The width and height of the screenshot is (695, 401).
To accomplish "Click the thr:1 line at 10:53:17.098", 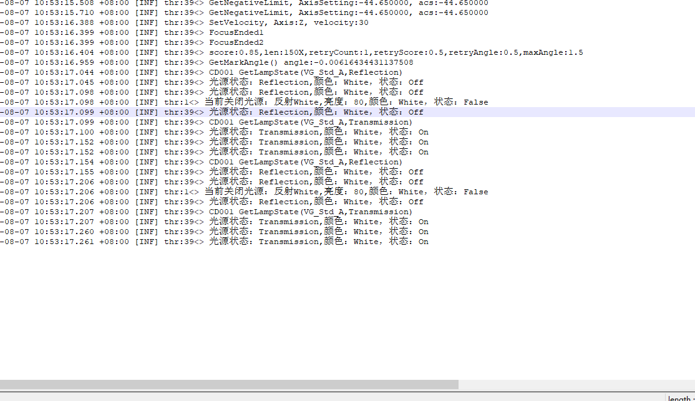I will point(346,102).
